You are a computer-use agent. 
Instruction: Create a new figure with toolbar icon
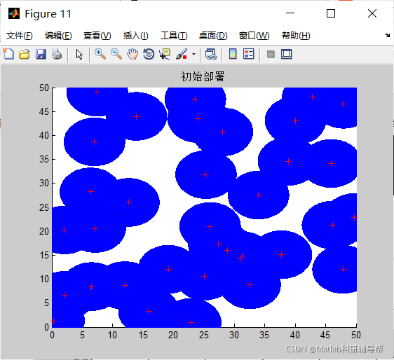[x=8, y=54]
